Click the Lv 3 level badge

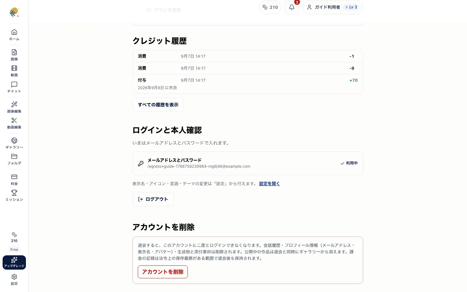(351, 7)
